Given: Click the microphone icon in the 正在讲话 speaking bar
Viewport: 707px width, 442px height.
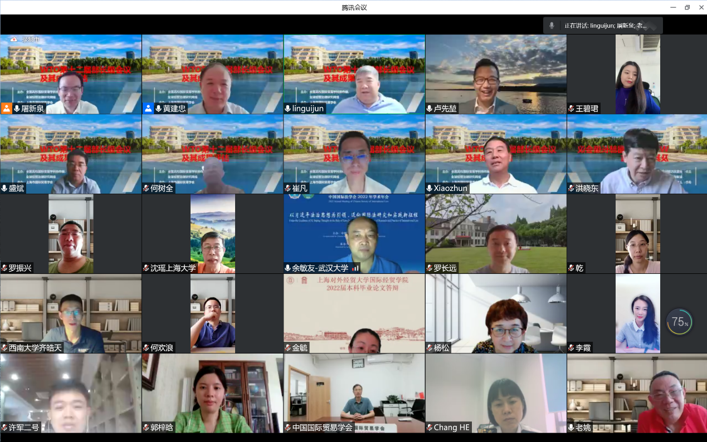Looking at the screenshot, I should point(552,26).
